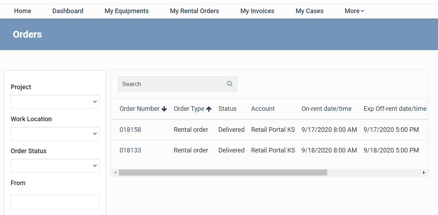Open the Order Status dropdown
438x215 pixels.
click(x=55, y=166)
